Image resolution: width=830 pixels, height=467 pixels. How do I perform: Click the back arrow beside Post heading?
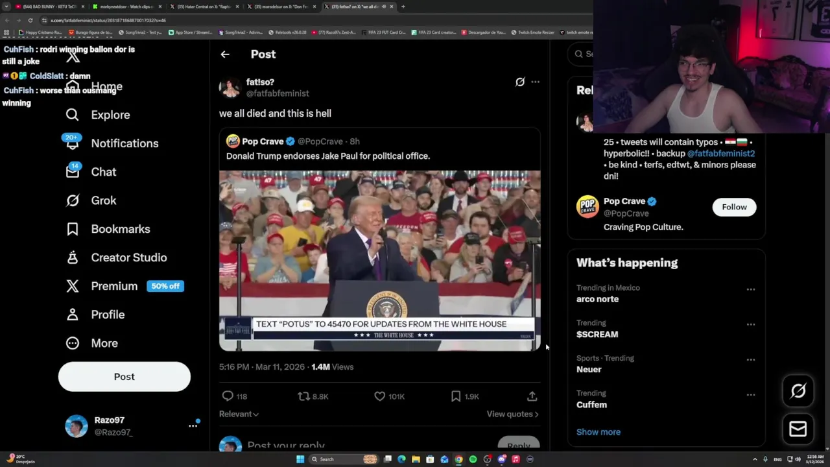pos(225,54)
